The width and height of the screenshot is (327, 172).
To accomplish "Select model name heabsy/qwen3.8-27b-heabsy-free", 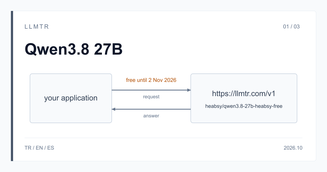I will pyautogui.click(x=244, y=106).
